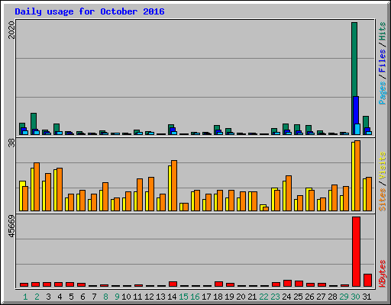Click the green Hits legend label
Viewport: 391px width, 305px height.
click(382, 31)
